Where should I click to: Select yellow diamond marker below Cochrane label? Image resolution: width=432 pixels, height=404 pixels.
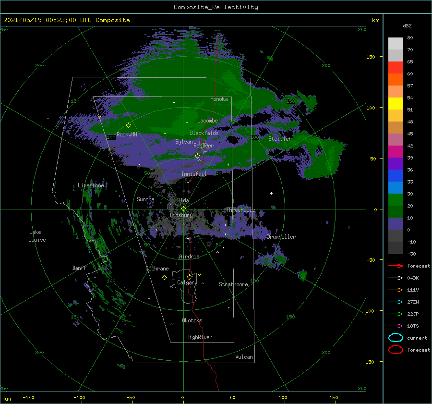164,278
